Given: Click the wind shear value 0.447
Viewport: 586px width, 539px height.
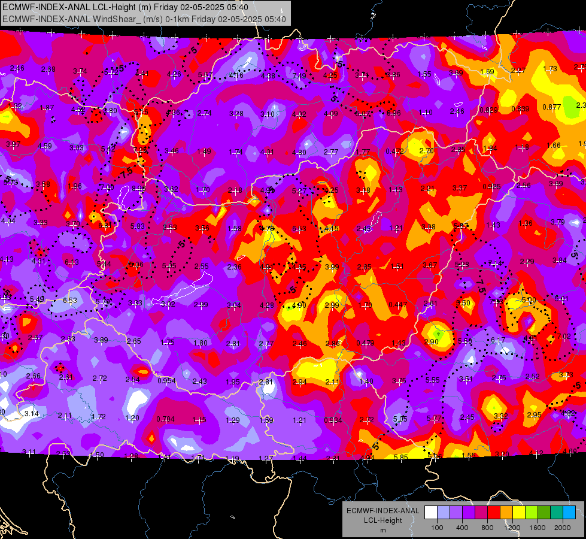Looking at the screenshot, I should [x=397, y=304].
